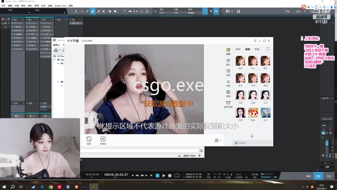Click the 捕捉 capture button
Screen dimensions: 337x190
pyautogui.click(x=89, y=141)
